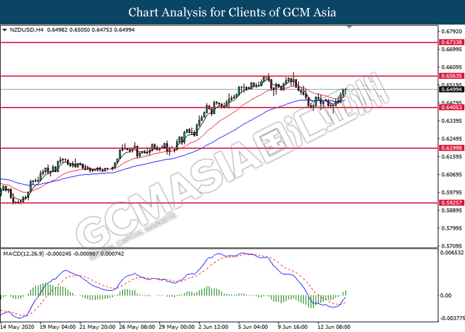Click the 2 Jun 12:00 time label
This screenshot has height=332, width=465.
[x=213, y=327]
